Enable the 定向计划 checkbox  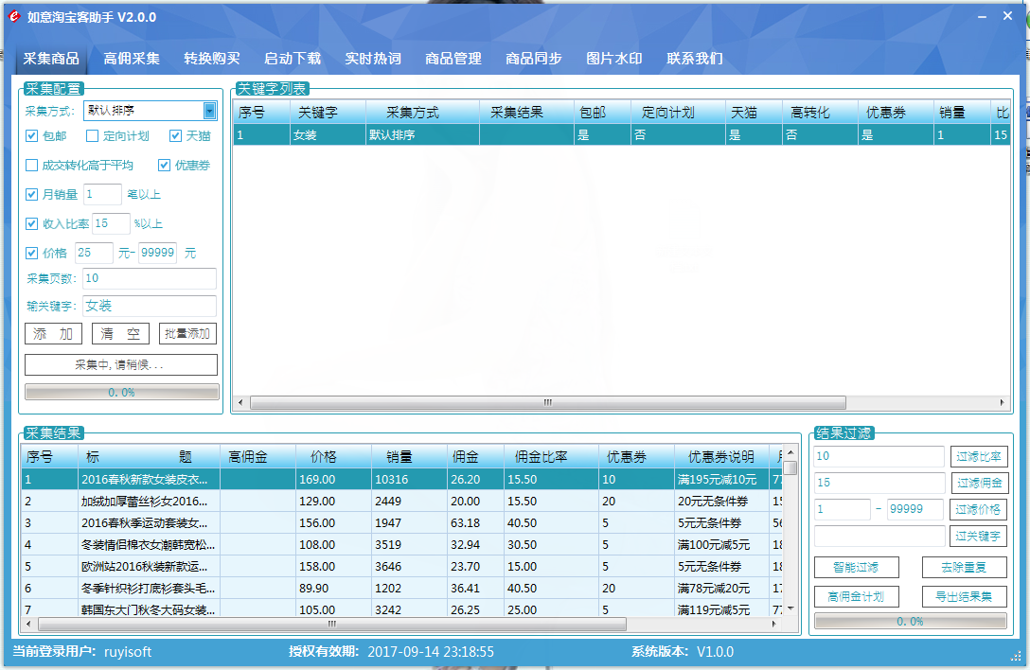pos(93,136)
